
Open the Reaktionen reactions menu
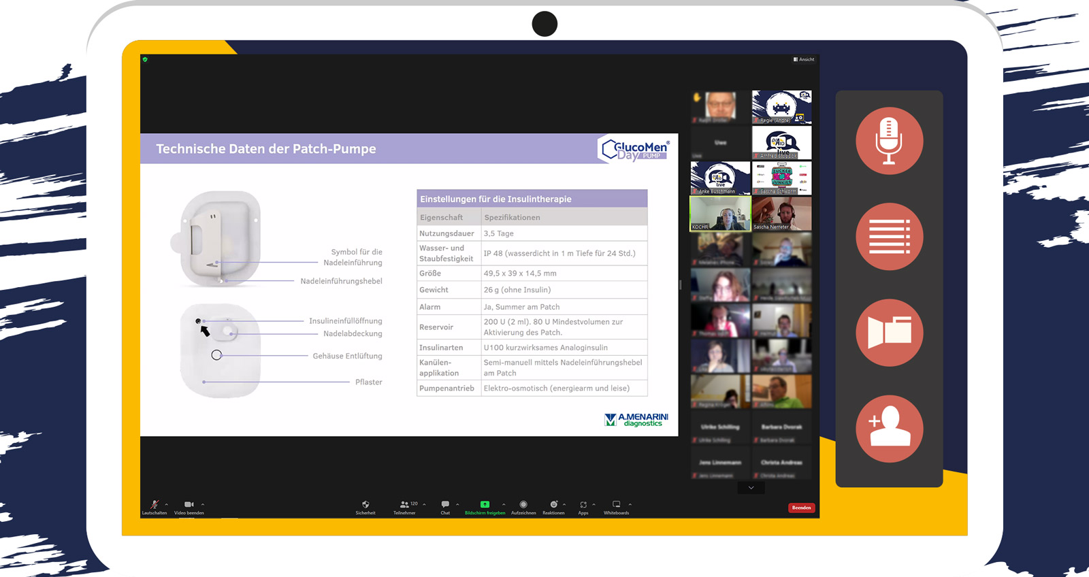(553, 507)
